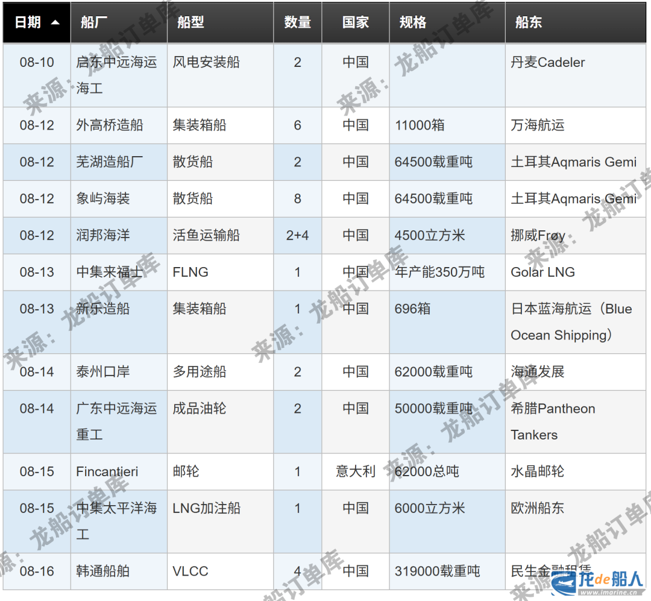The image size is (651, 601).
Task: Click the 中集来福士 shipyard cell
Action: pos(119,272)
